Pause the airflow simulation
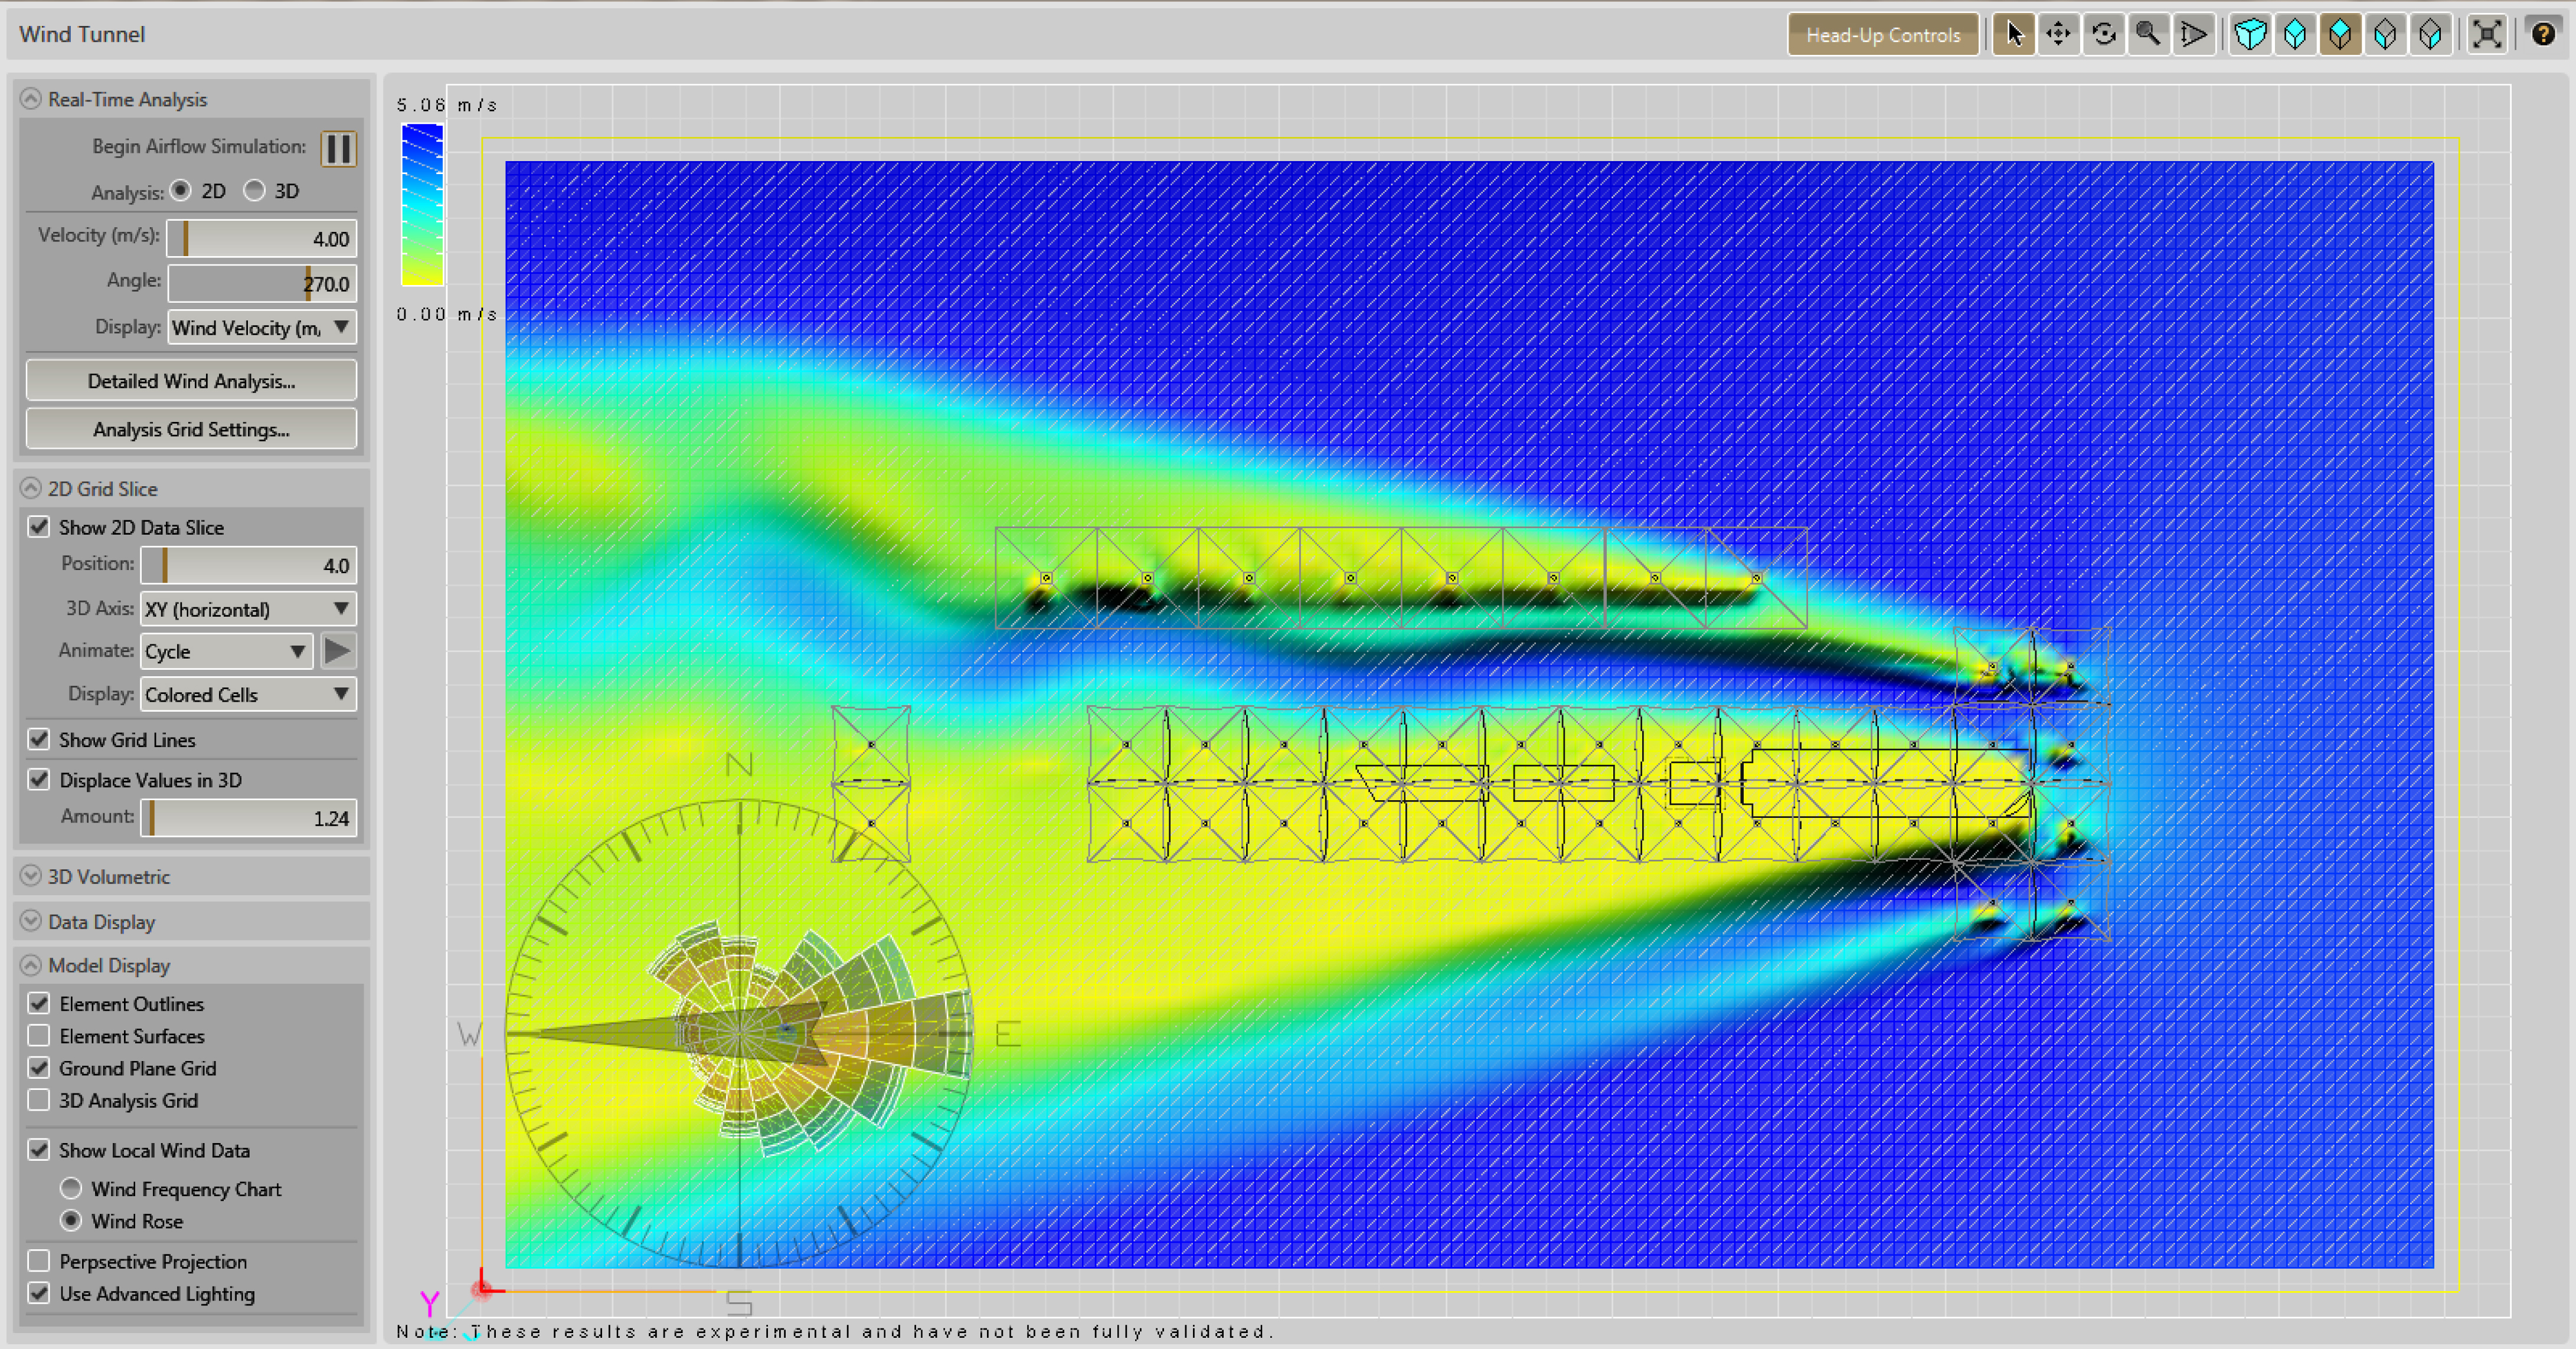2576x1349 pixels. [x=338, y=149]
